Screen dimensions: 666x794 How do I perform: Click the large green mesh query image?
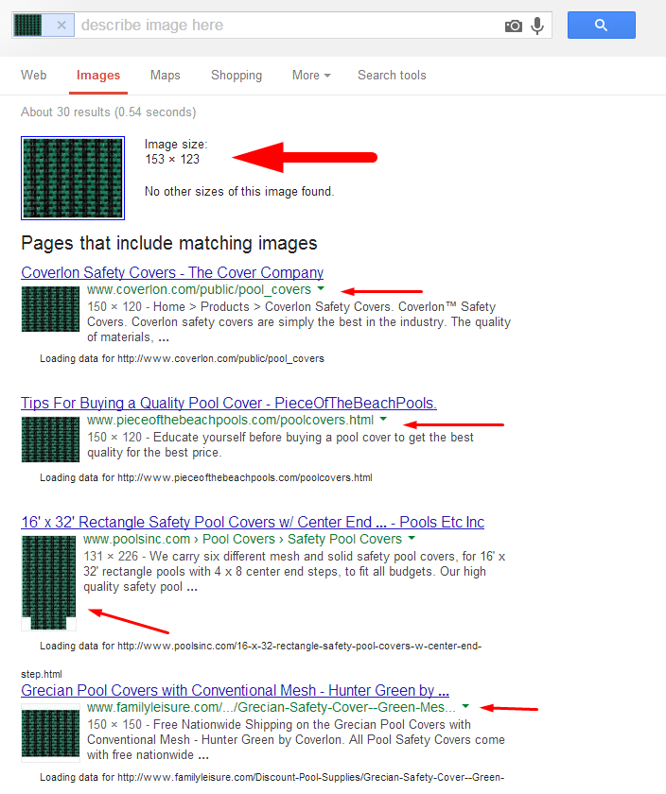click(x=73, y=178)
